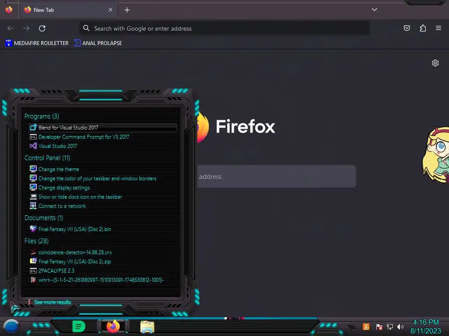Go back with the left arrow button
The image size is (449, 336).
point(11,28)
